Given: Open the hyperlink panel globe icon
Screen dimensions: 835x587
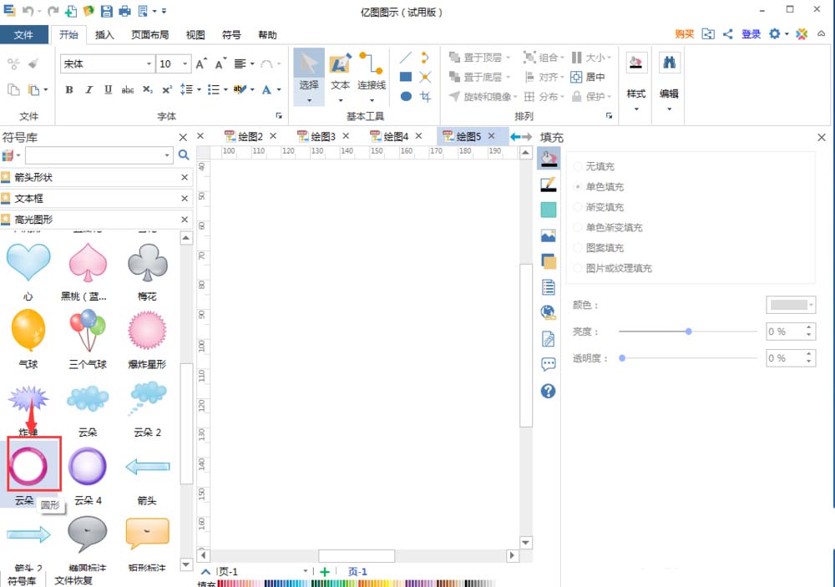Looking at the screenshot, I should coord(548,312).
